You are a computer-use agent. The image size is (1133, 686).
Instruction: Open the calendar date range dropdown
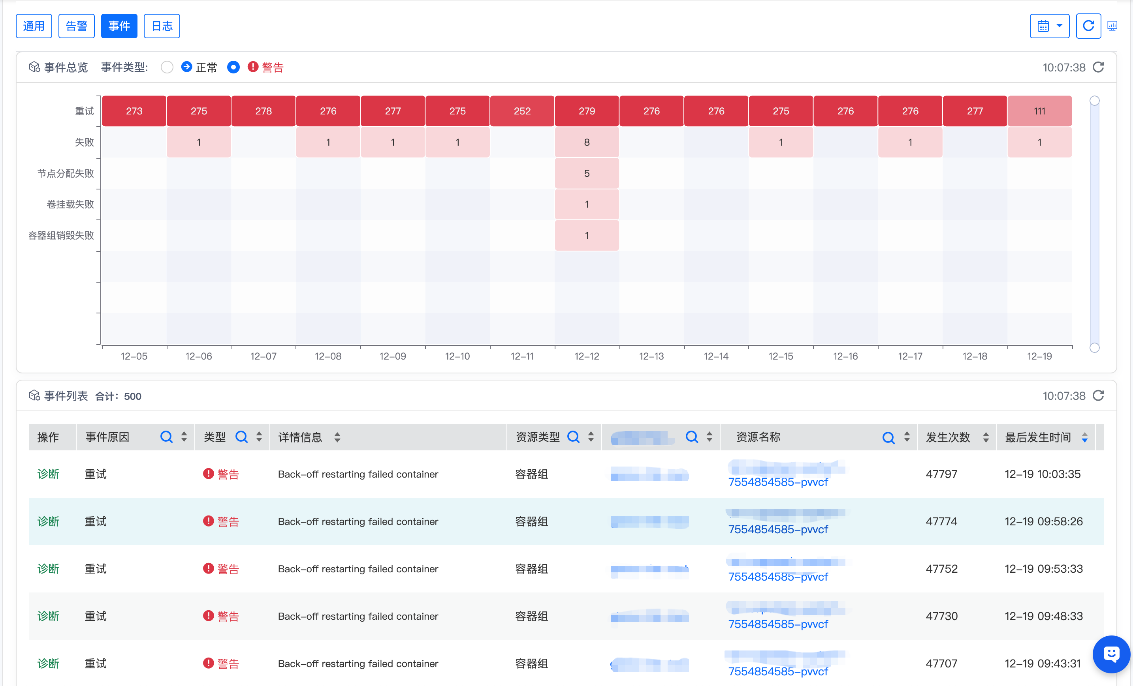[1049, 26]
